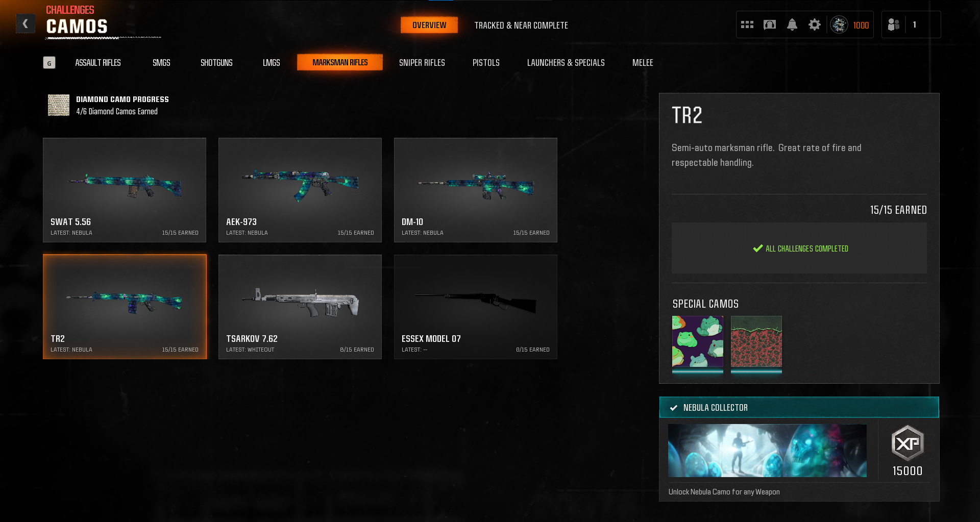The image size is (980, 522).
Task: Select Marksman Rifles category
Action: coord(340,62)
